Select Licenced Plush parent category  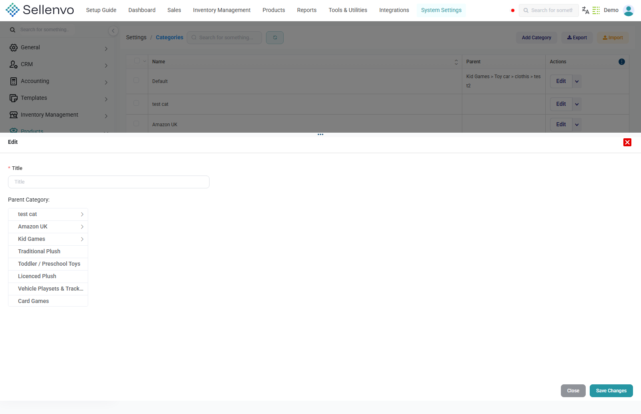click(48, 276)
